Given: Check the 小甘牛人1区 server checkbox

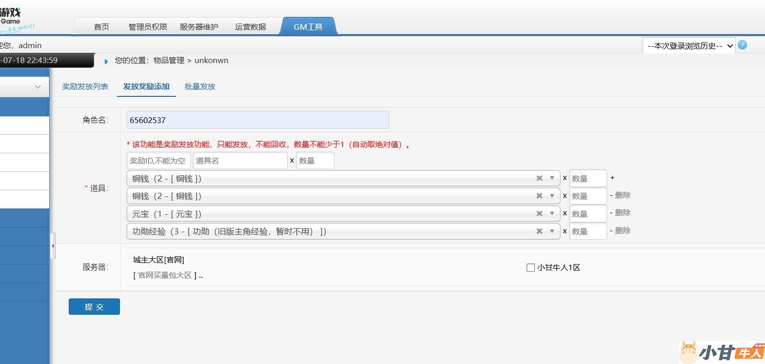Looking at the screenshot, I should (x=531, y=268).
